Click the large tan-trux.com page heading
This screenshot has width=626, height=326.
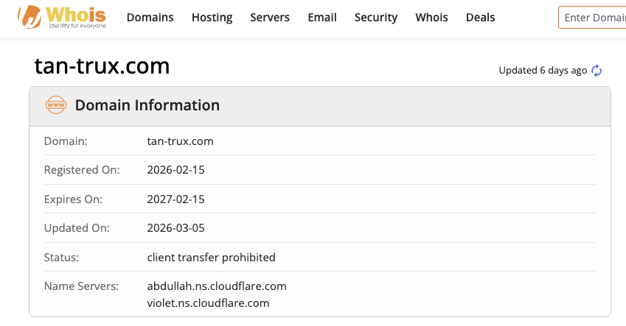[x=102, y=66]
